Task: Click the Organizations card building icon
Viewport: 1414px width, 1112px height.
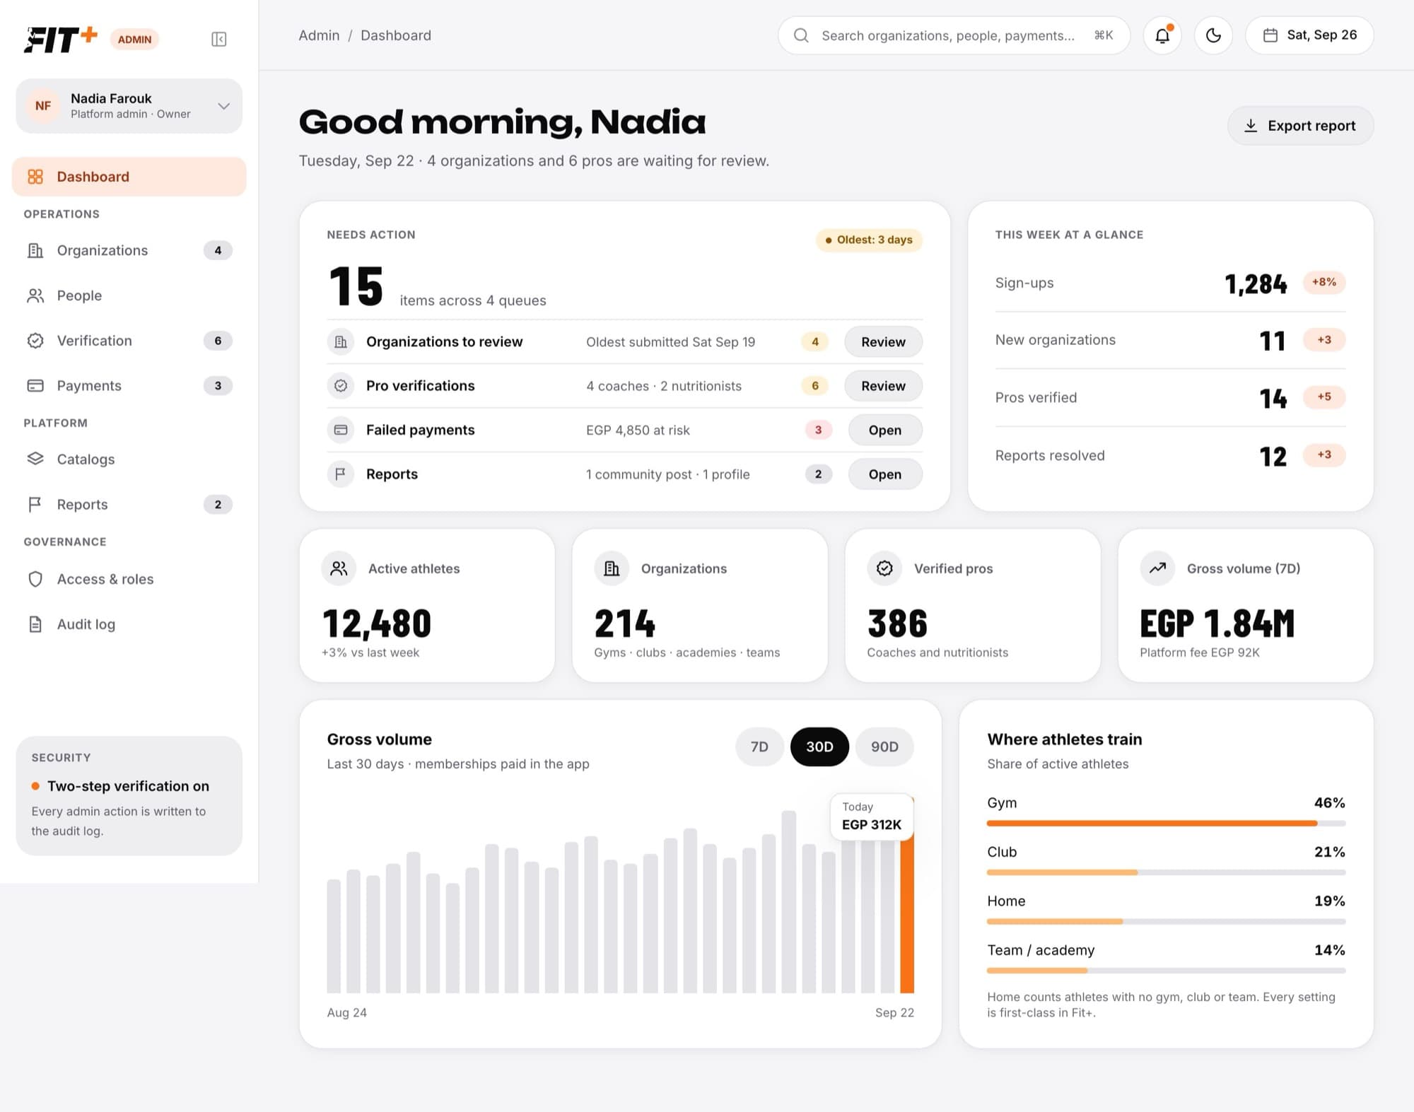Action: 612,568
